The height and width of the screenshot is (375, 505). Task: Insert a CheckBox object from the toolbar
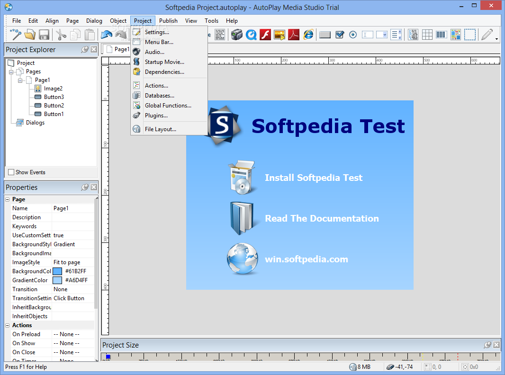point(340,35)
